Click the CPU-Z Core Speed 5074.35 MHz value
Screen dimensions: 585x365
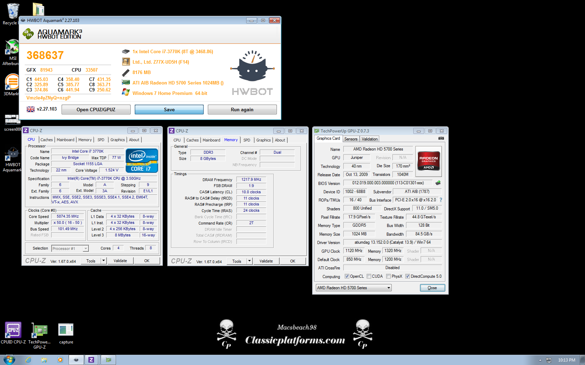pyautogui.click(x=68, y=216)
